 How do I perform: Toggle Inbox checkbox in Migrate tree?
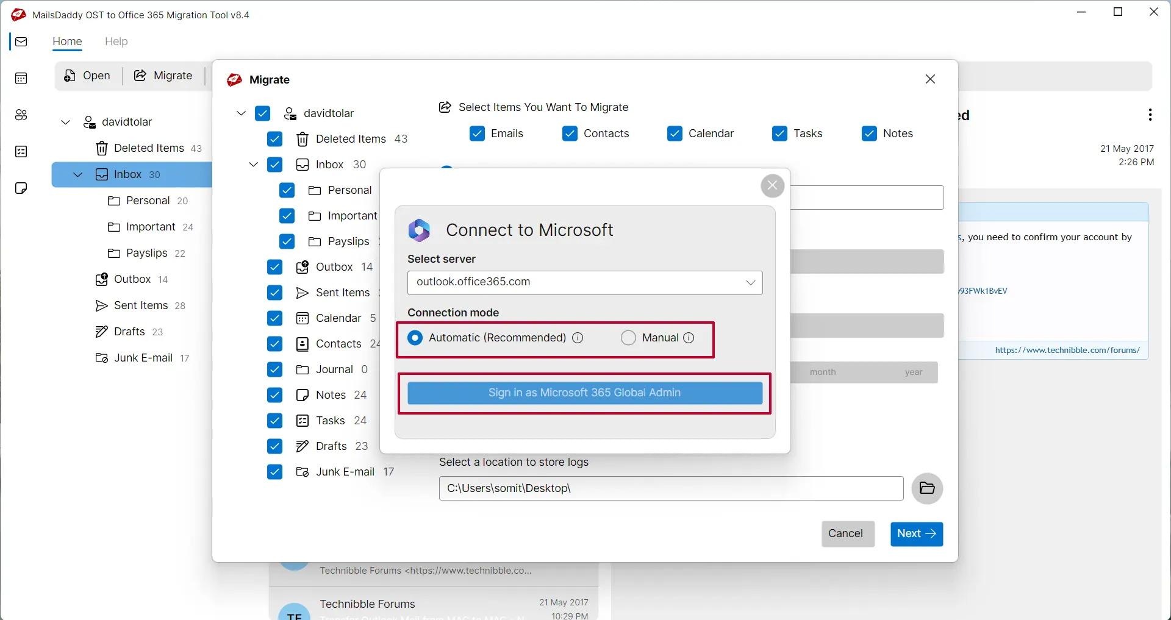point(274,165)
